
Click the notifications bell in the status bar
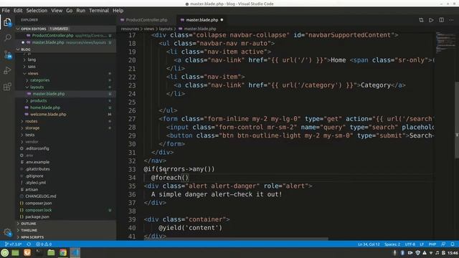pos(453,244)
